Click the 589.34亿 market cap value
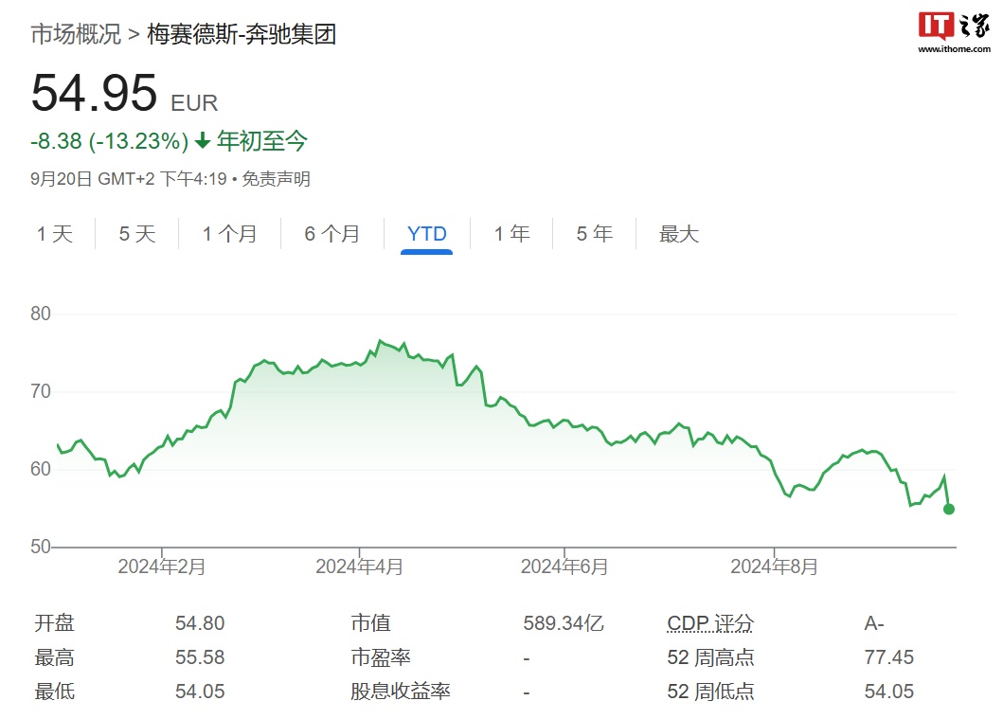1003x719 pixels. [x=563, y=623]
